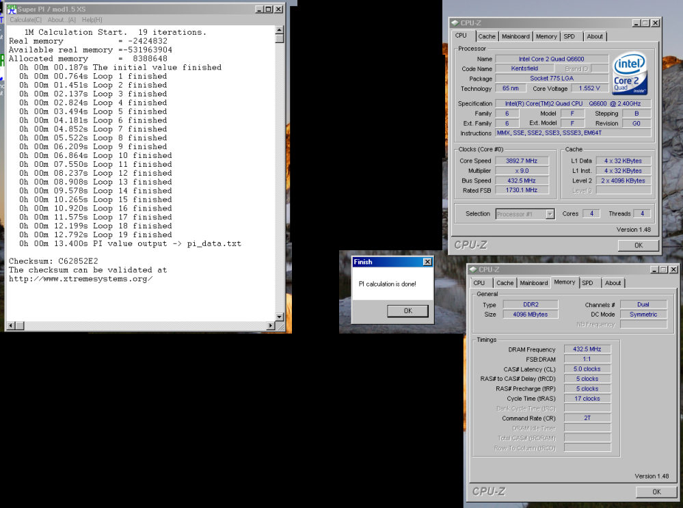Open Mainboard tab in lower CPU-Z window
Image resolution: width=683 pixels, height=508 pixels.
(x=534, y=283)
